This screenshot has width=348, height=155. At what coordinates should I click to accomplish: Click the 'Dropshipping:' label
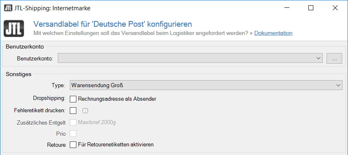(x=49, y=99)
